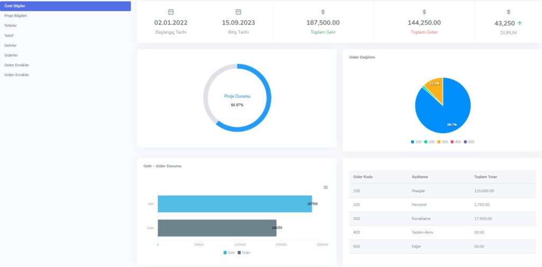
Task: Open the Teklif sidebar link
Action: [x=8, y=35]
